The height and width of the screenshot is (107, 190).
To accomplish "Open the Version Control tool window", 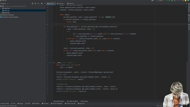I will click(x=5, y=104).
